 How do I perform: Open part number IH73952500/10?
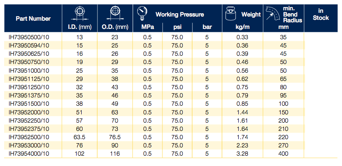(29, 137)
